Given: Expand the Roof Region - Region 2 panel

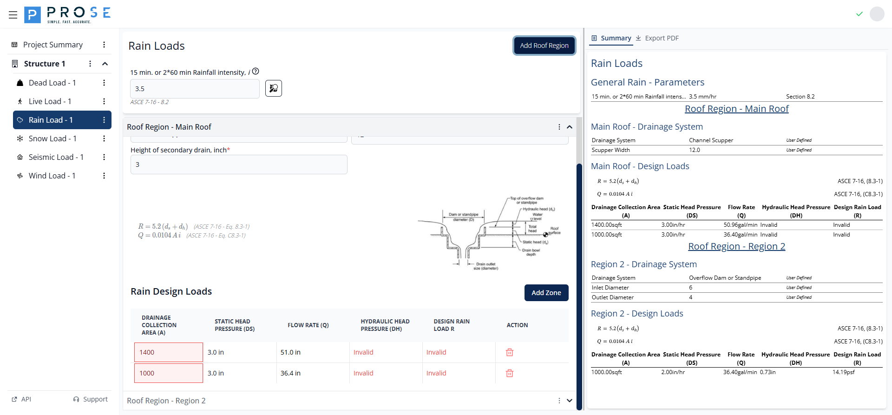Looking at the screenshot, I should 570,401.
